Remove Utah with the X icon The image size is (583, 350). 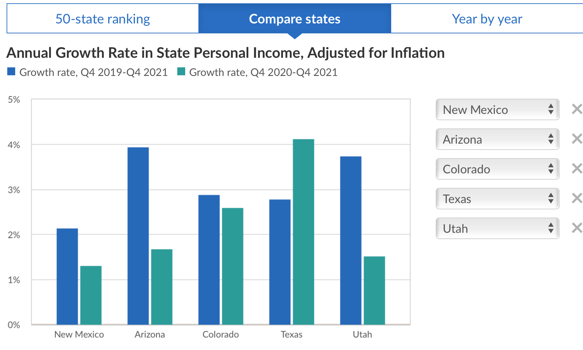(x=577, y=228)
